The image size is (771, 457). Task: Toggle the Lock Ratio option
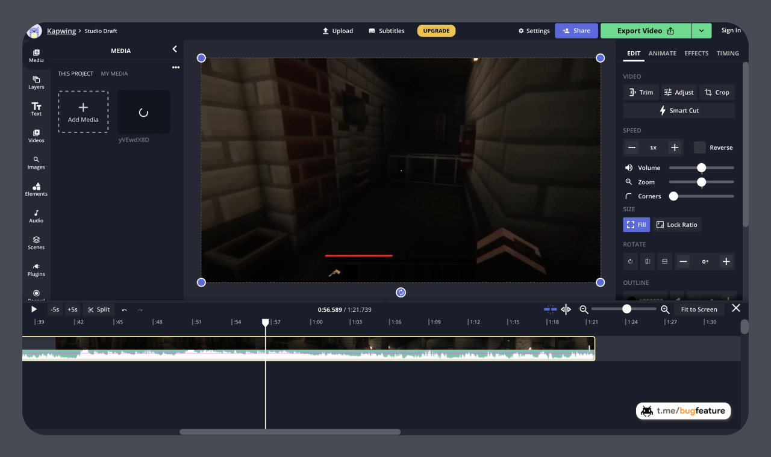[x=676, y=225]
